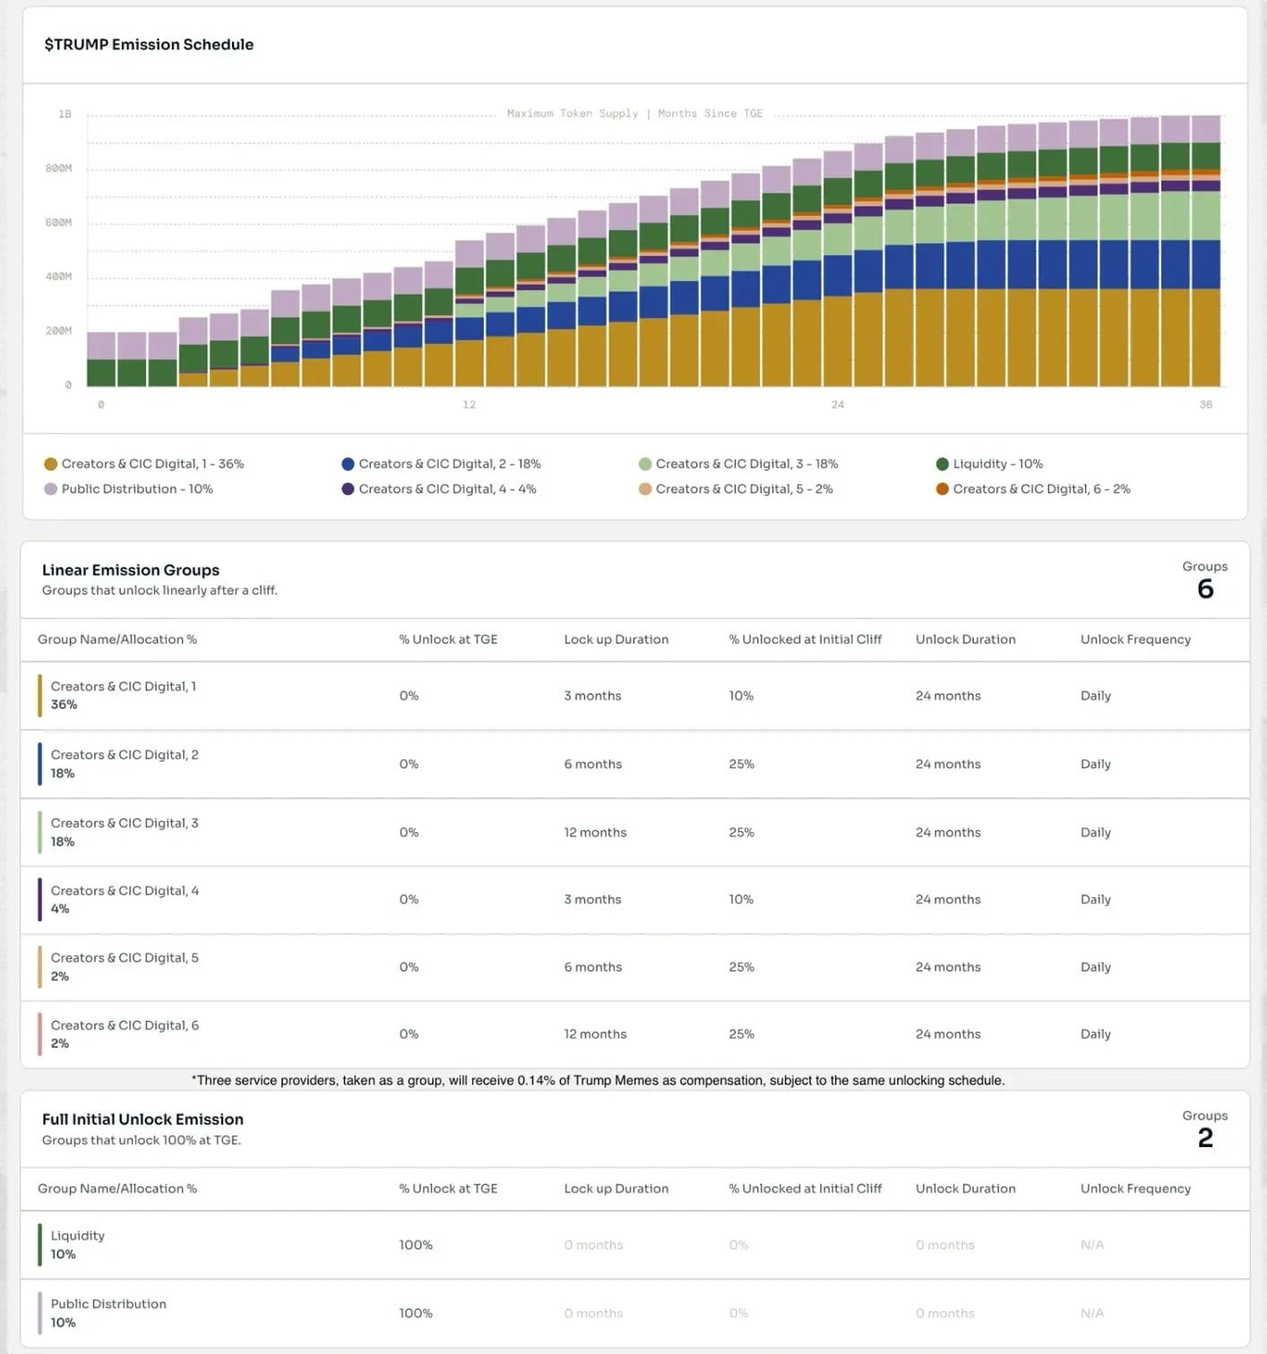Click the $TRUMP Emission Schedule title
This screenshot has height=1354, width=1267.
(x=149, y=45)
